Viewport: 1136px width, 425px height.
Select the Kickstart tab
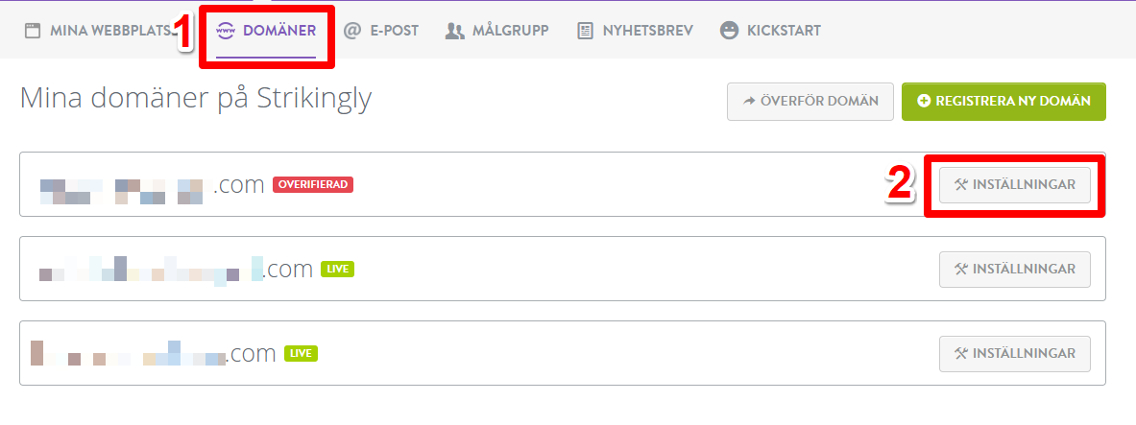[784, 31]
